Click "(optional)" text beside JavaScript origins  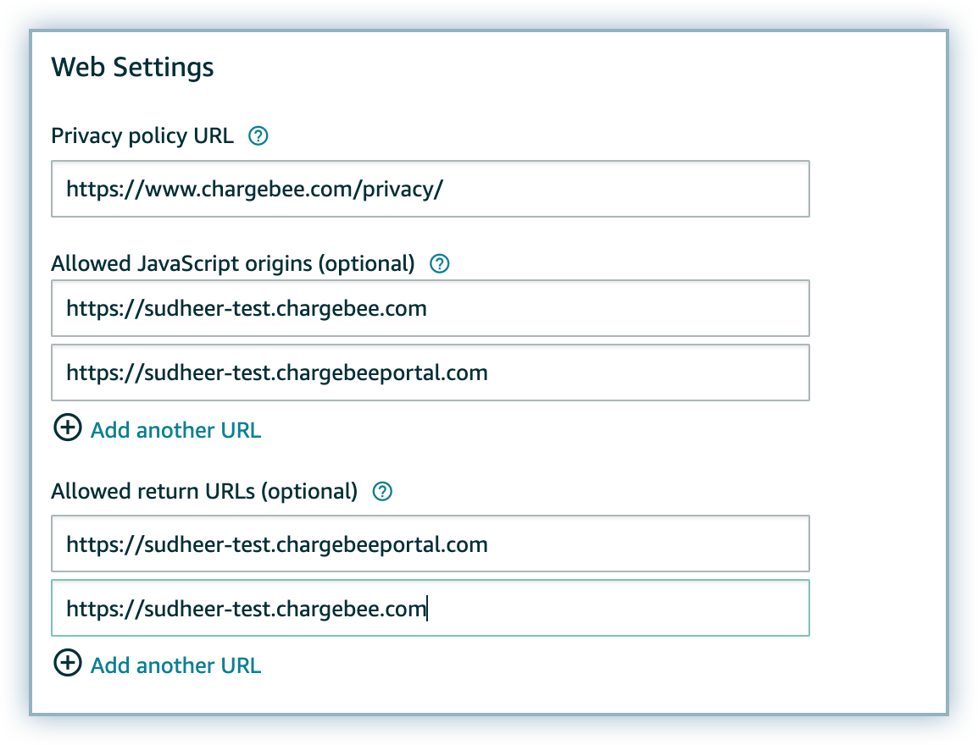(367, 263)
